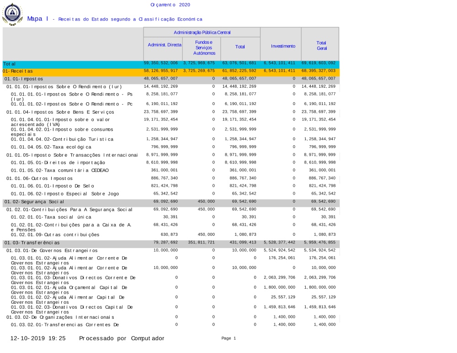Click the 01.03-Transferências section row
This screenshot has width=457, height=353.
pos(32,243)
